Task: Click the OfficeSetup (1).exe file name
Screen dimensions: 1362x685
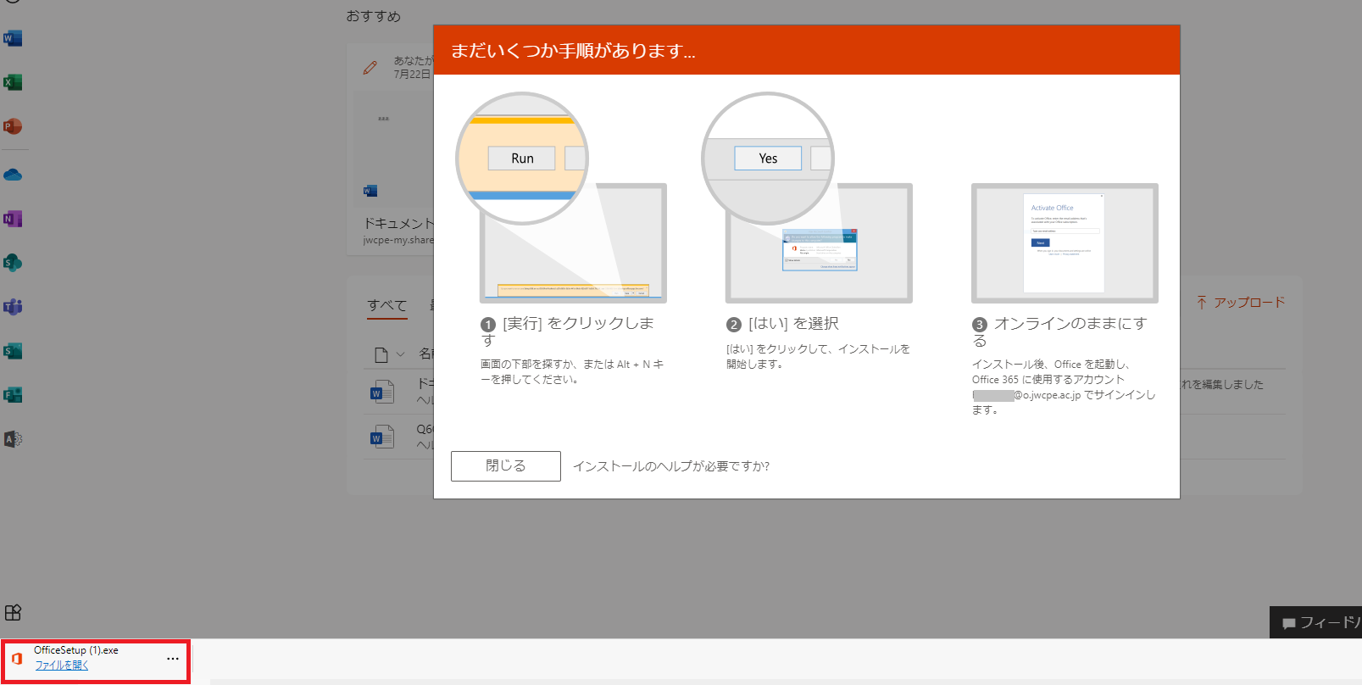Action: [x=76, y=650]
